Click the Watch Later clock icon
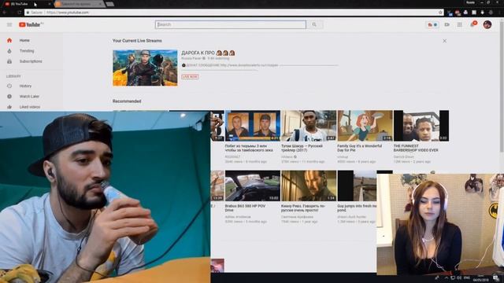 tap(9, 96)
